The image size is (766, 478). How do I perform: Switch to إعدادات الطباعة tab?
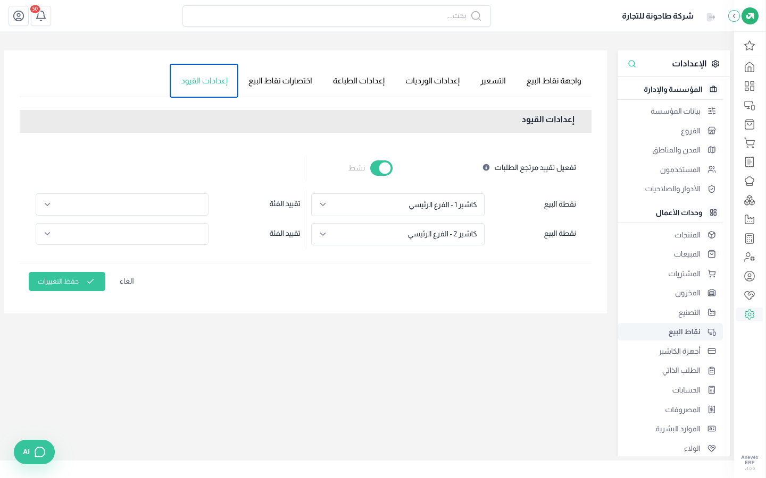point(359,81)
